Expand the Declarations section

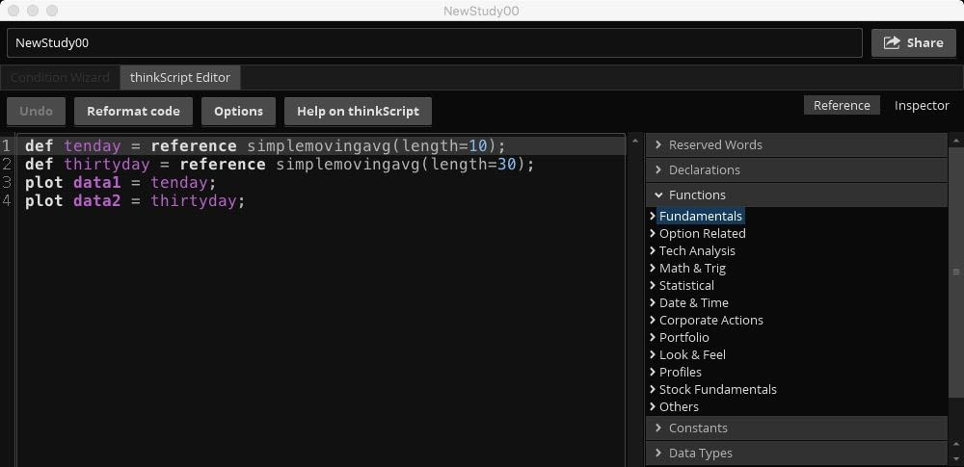(x=796, y=169)
